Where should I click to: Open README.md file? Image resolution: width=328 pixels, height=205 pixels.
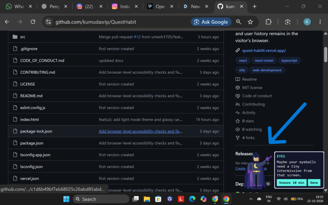coord(31,96)
